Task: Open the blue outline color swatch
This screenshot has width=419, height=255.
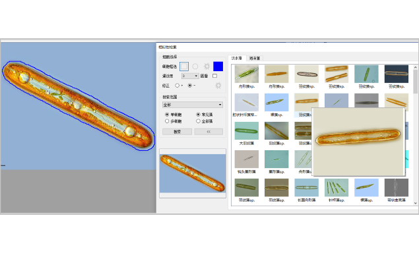Action: tap(218, 66)
